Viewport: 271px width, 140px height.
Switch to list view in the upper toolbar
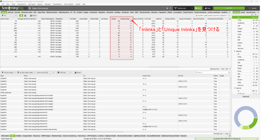click(21, 16)
